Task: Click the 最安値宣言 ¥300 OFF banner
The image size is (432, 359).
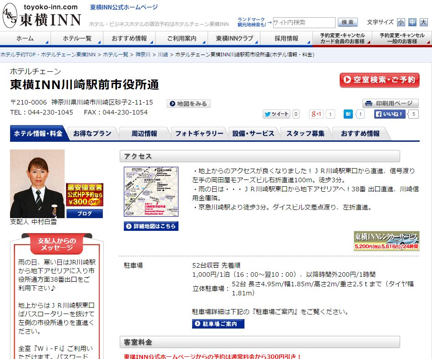Action: (85, 195)
